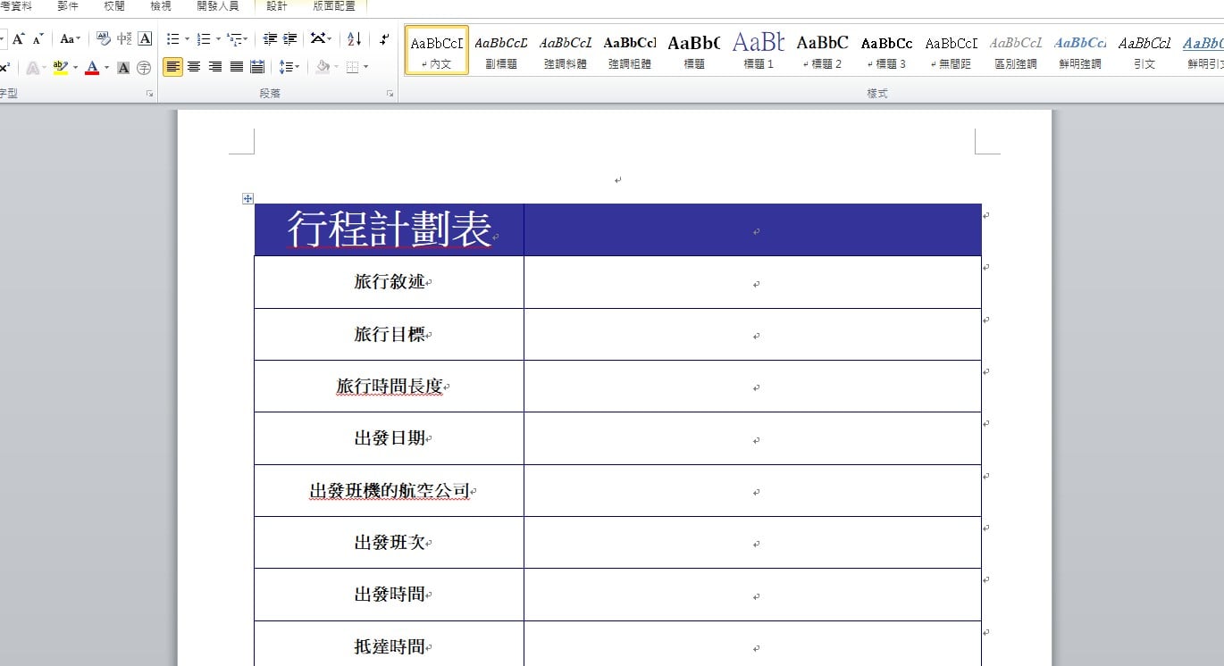The image size is (1224, 666).
Task: Click the 出發班次 table cell
Action: pyautogui.click(x=390, y=543)
